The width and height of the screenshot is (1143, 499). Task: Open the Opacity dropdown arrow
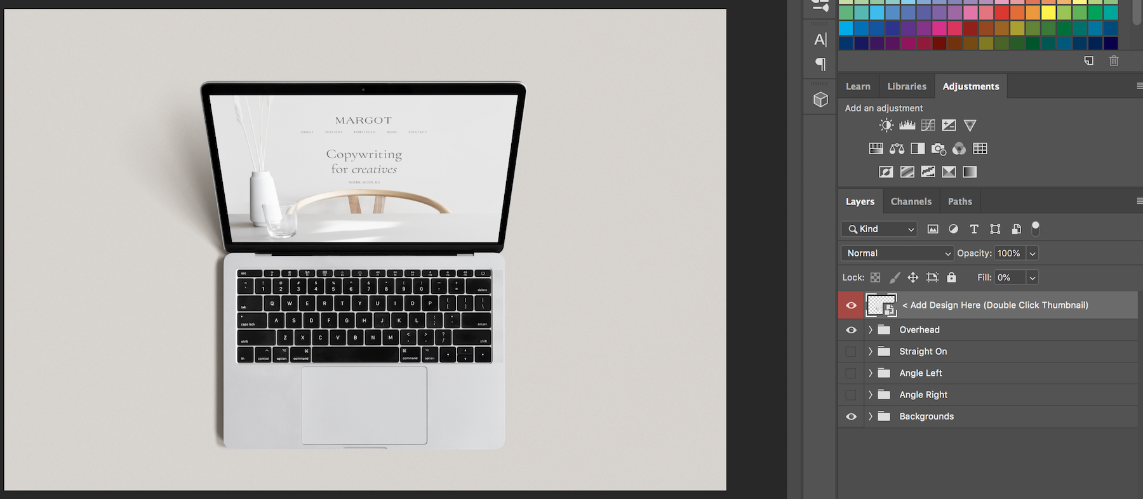1033,253
